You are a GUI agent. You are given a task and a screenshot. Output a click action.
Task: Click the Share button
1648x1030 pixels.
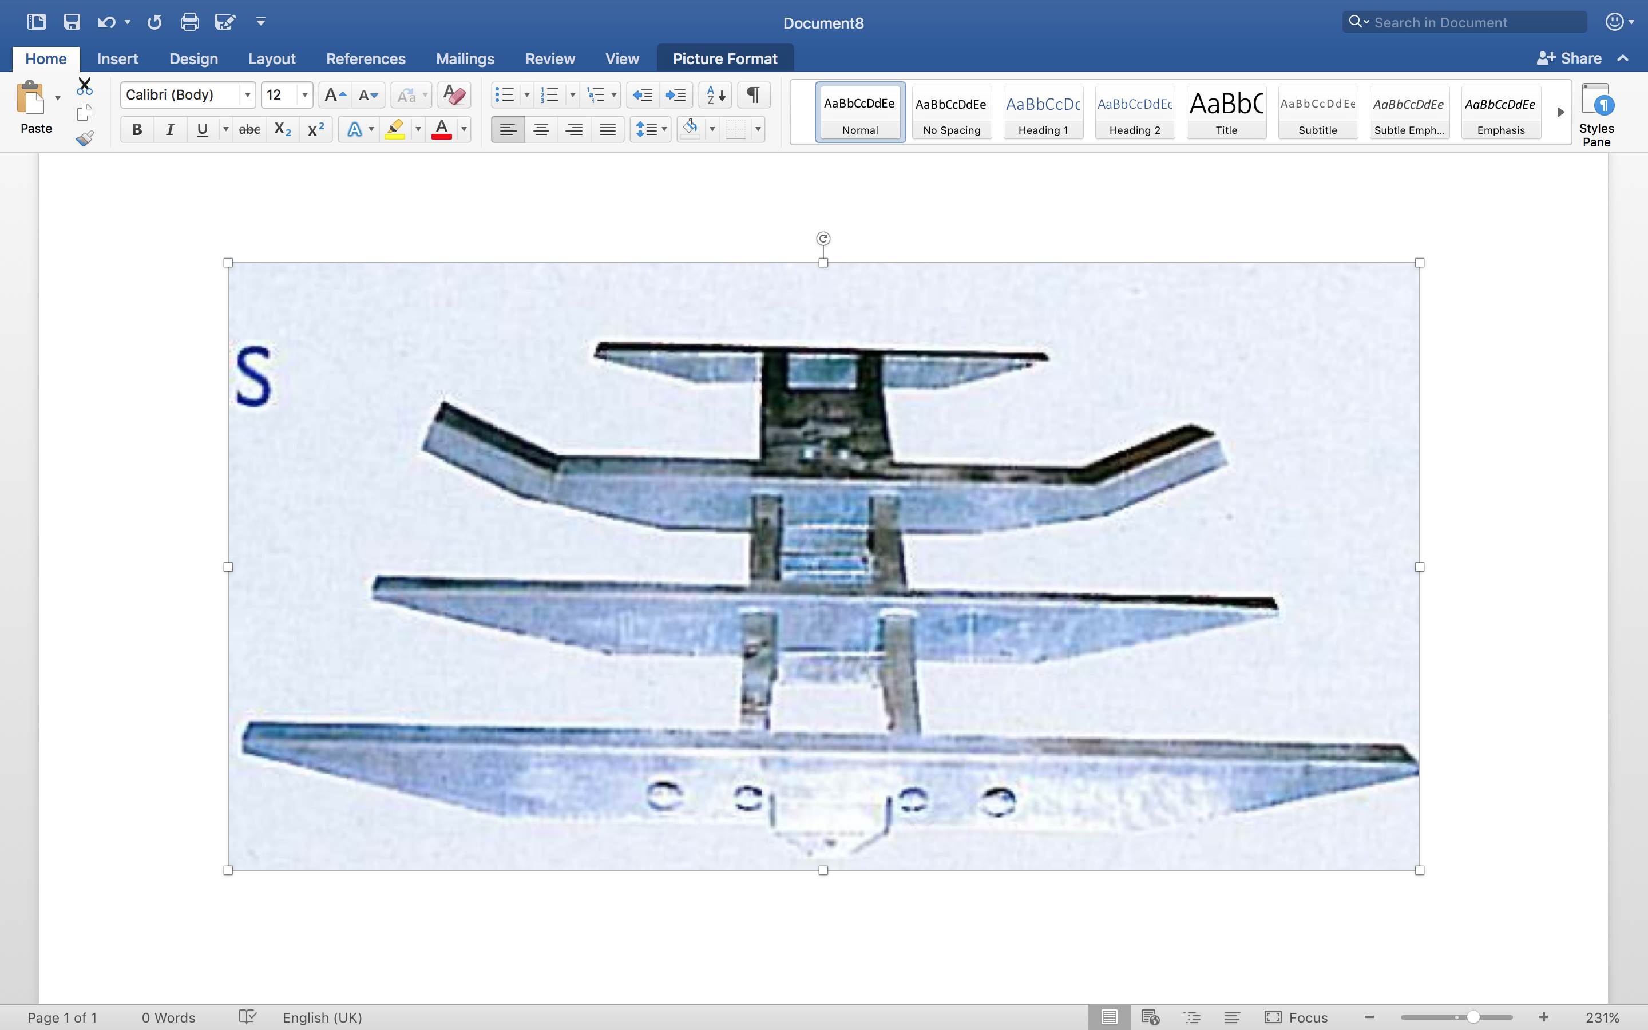pos(1569,58)
